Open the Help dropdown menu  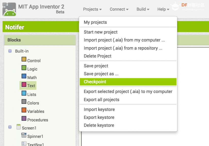click(x=163, y=9)
